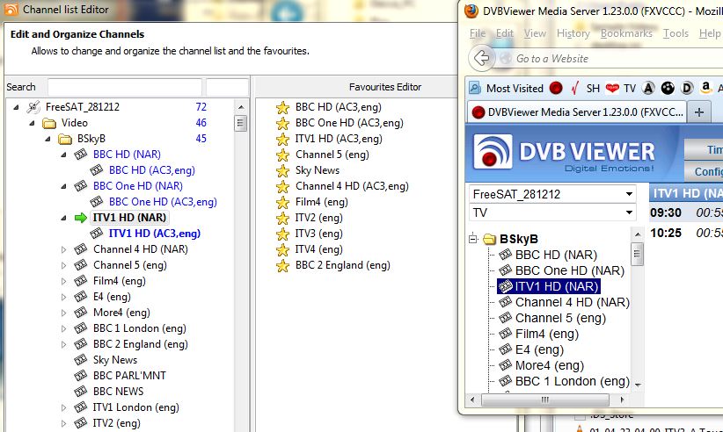
Task: Click the BSkyB folder icon in Channel list Editor
Action: (65, 139)
